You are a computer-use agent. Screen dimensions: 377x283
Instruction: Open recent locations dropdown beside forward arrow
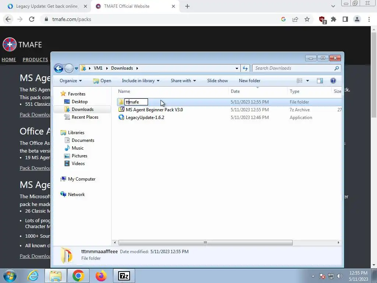(76, 69)
